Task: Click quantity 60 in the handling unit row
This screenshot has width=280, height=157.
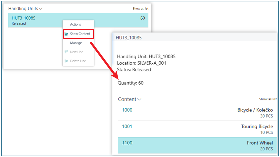Action: pyautogui.click(x=143, y=18)
